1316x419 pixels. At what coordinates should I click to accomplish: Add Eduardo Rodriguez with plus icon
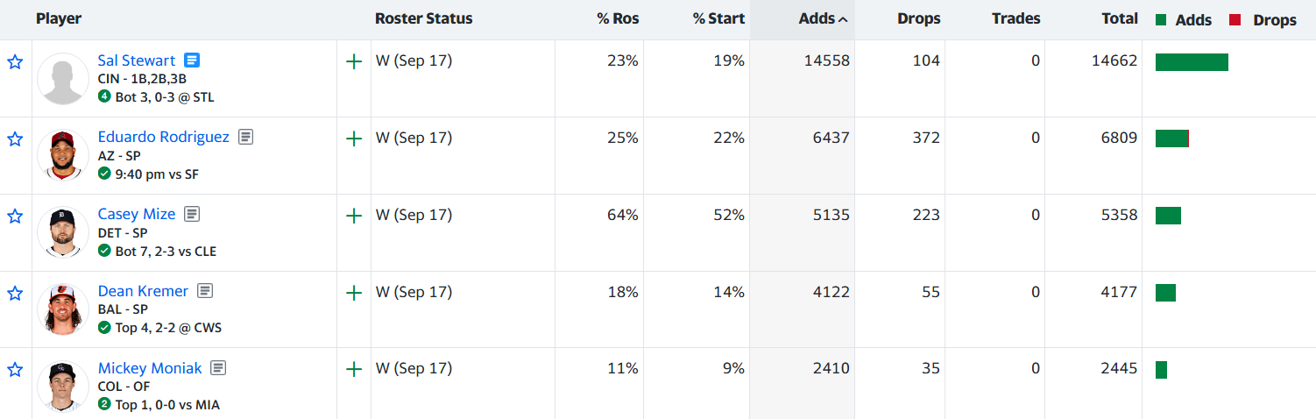pos(354,138)
